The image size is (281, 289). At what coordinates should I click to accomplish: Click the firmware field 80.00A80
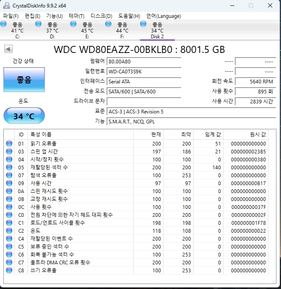pos(144,61)
